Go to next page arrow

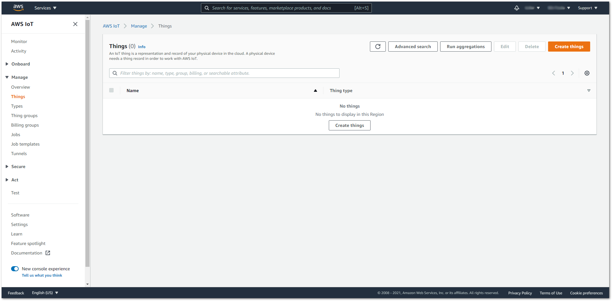[572, 73]
